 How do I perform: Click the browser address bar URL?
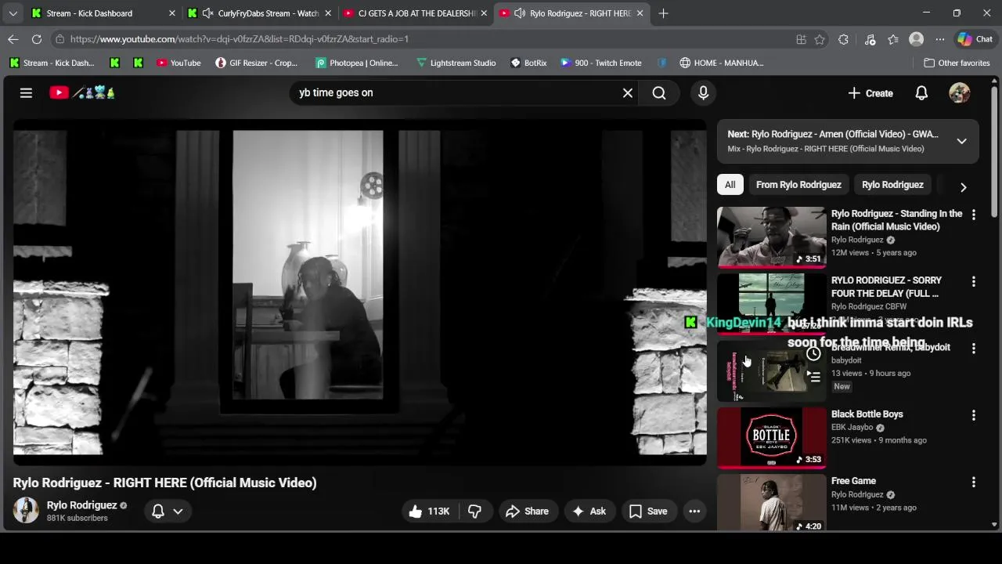tap(239, 39)
